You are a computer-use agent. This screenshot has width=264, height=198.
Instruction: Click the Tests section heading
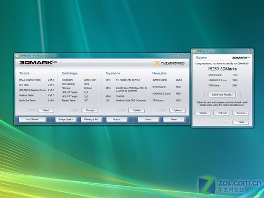click(x=24, y=73)
